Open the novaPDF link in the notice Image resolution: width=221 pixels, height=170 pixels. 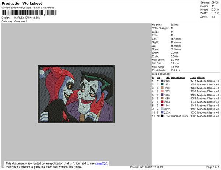(x=101, y=163)
